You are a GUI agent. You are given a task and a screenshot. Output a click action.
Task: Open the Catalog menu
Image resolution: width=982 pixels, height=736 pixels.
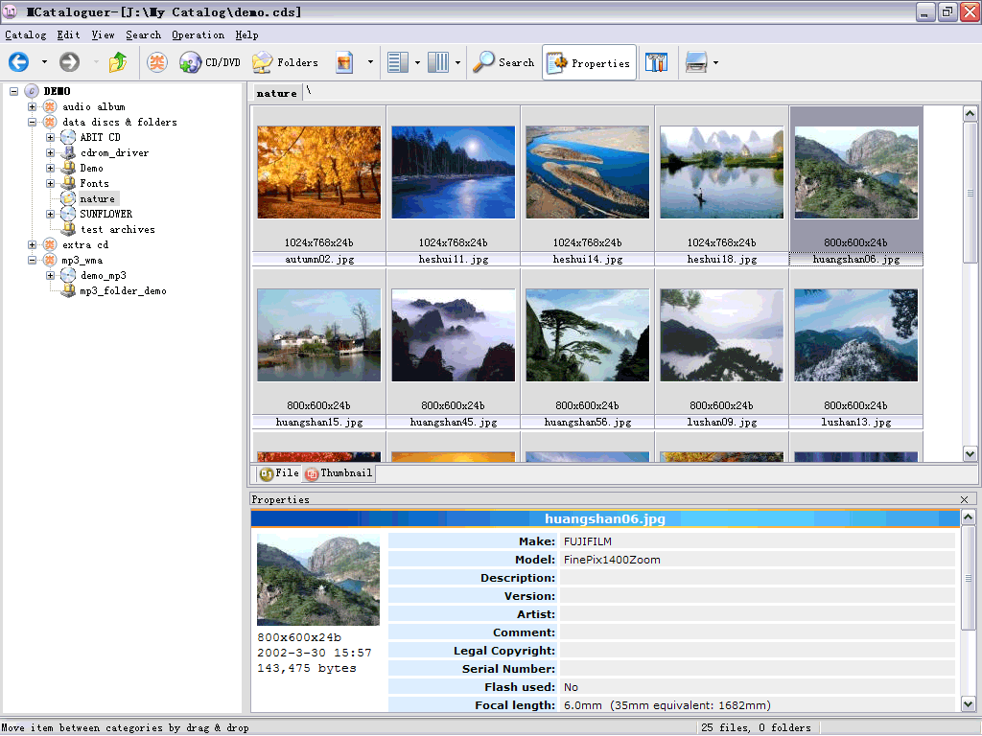[25, 34]
